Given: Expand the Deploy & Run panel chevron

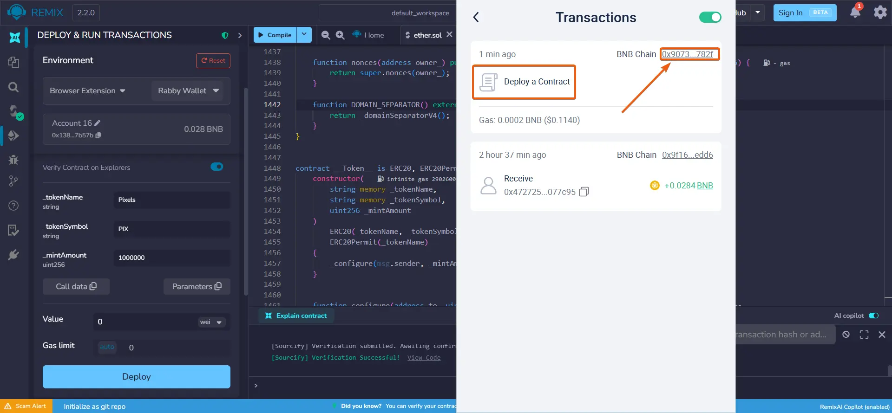Looking at the screenshot, I should [240, 35].
